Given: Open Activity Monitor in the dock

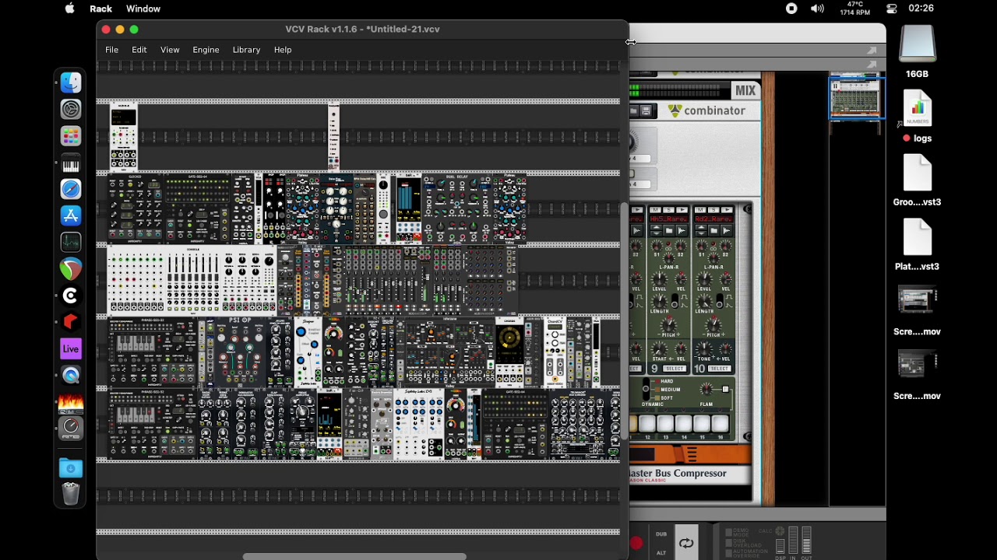Looking at the screenshot, I should 71,243.
